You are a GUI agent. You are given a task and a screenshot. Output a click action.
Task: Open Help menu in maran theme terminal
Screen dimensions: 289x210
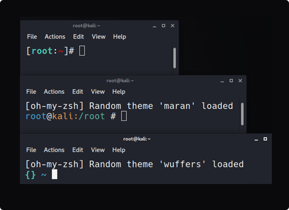[119, 92]
